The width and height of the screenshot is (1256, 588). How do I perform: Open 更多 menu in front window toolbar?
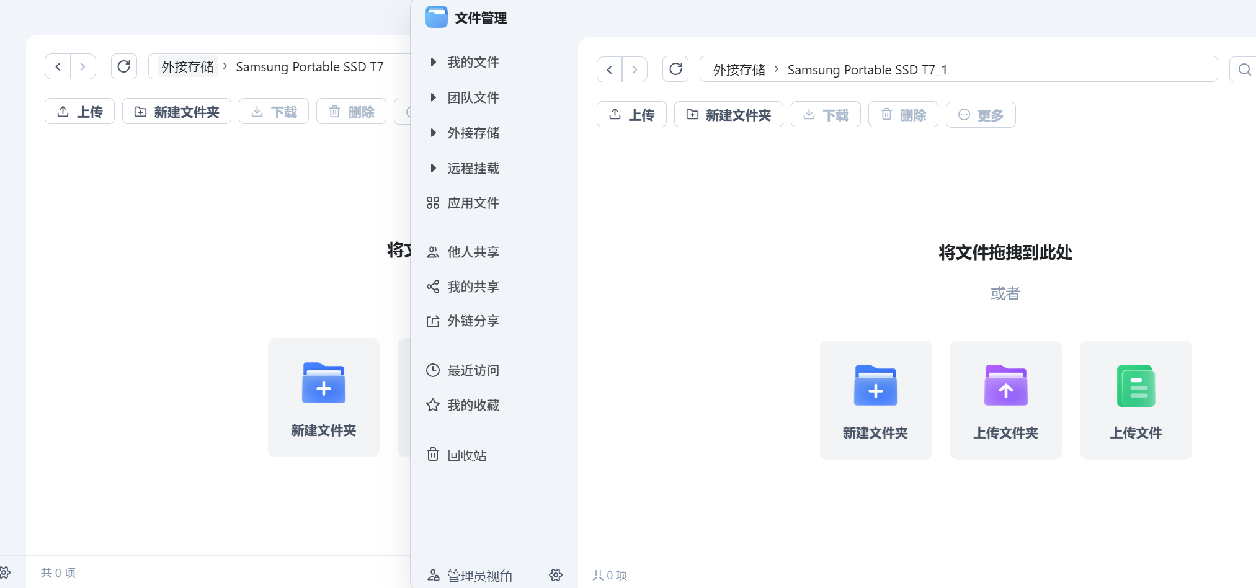981,115
